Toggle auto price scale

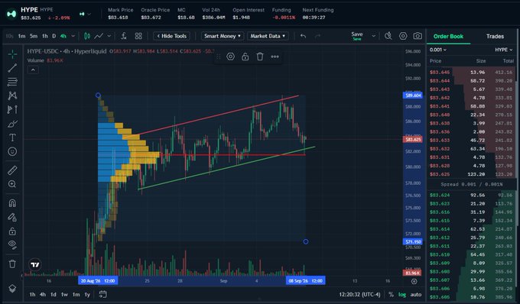point(415,294)
